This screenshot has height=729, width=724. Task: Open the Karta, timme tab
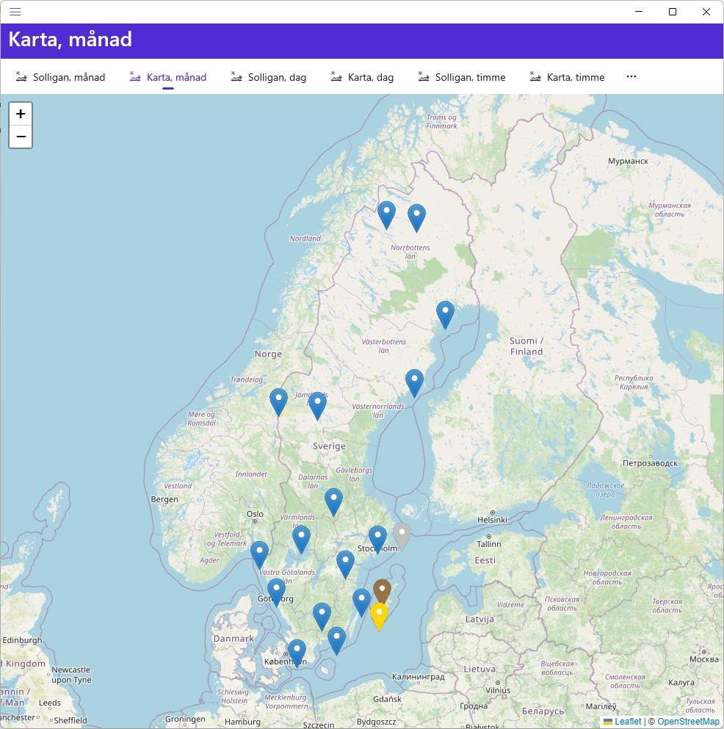pos(568,77)
